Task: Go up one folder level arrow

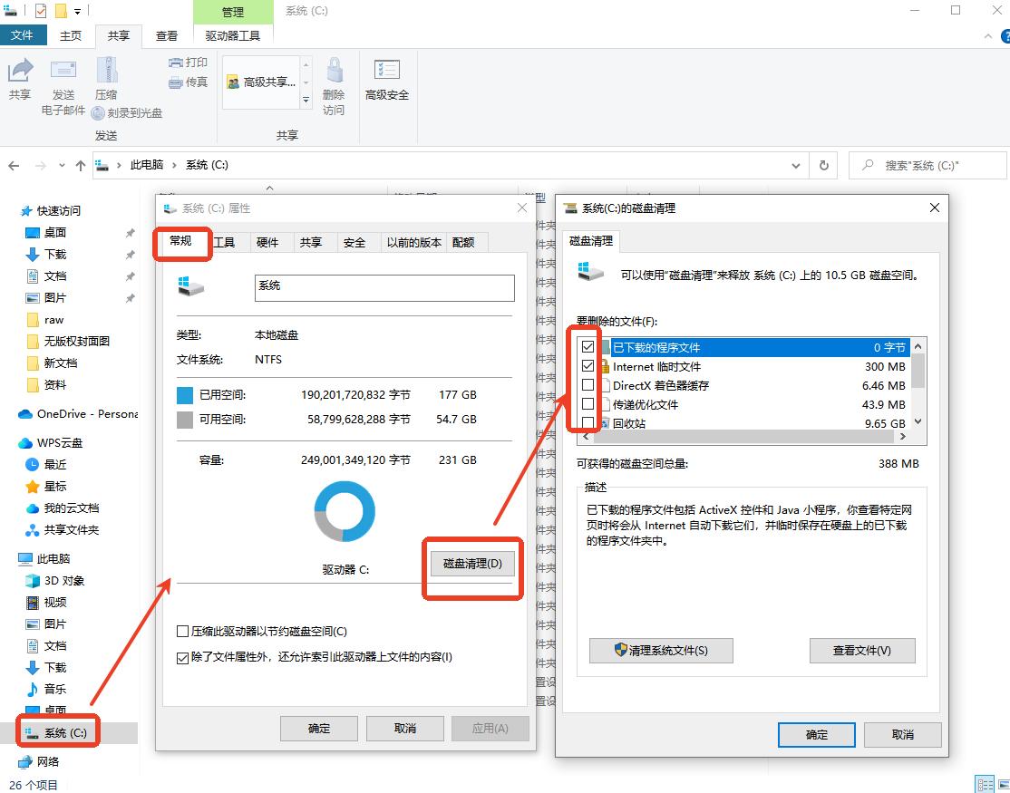Action: click(81, 166)
